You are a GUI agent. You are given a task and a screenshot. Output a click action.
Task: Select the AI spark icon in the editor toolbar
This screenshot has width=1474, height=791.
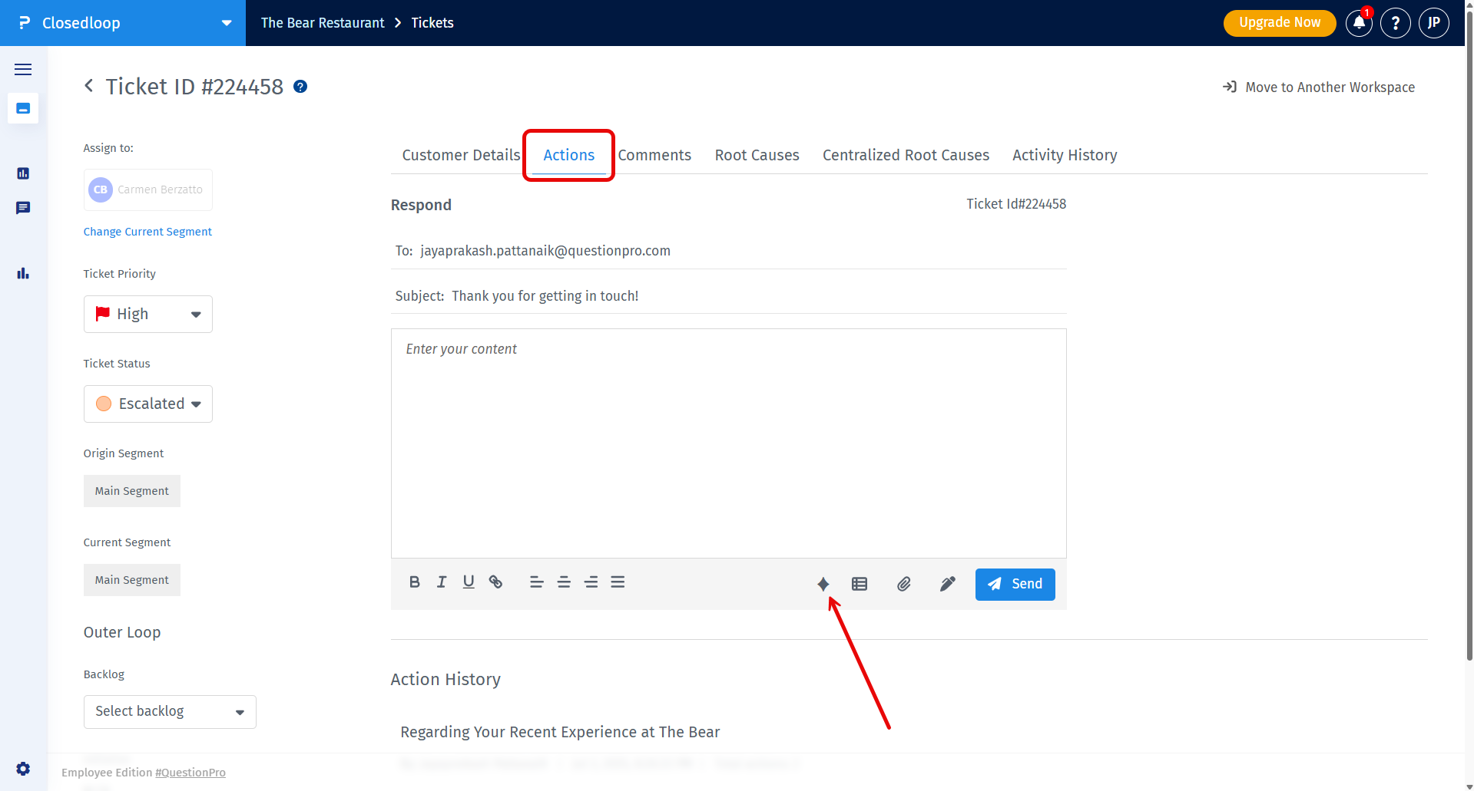823,584
